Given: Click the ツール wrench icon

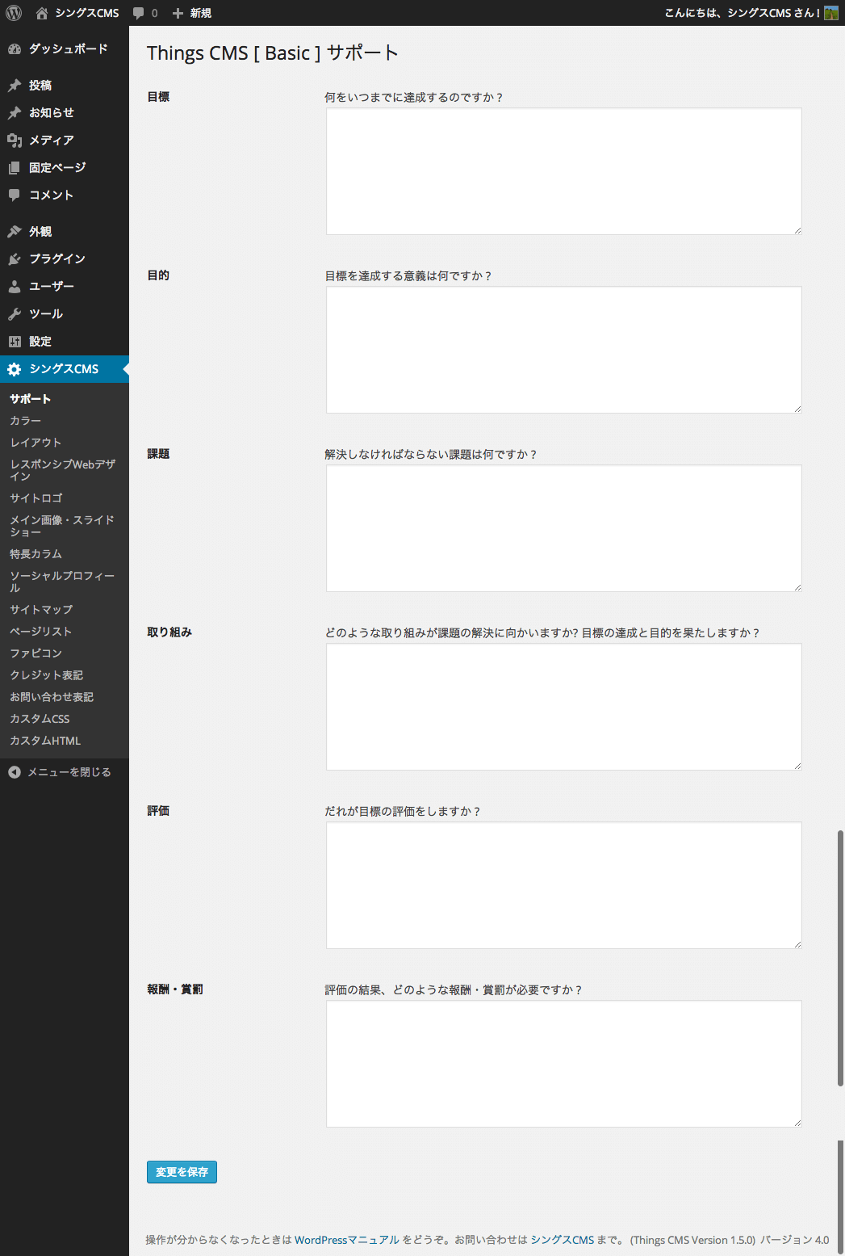Looking at the screenshot, I should (x=15, y=314).
